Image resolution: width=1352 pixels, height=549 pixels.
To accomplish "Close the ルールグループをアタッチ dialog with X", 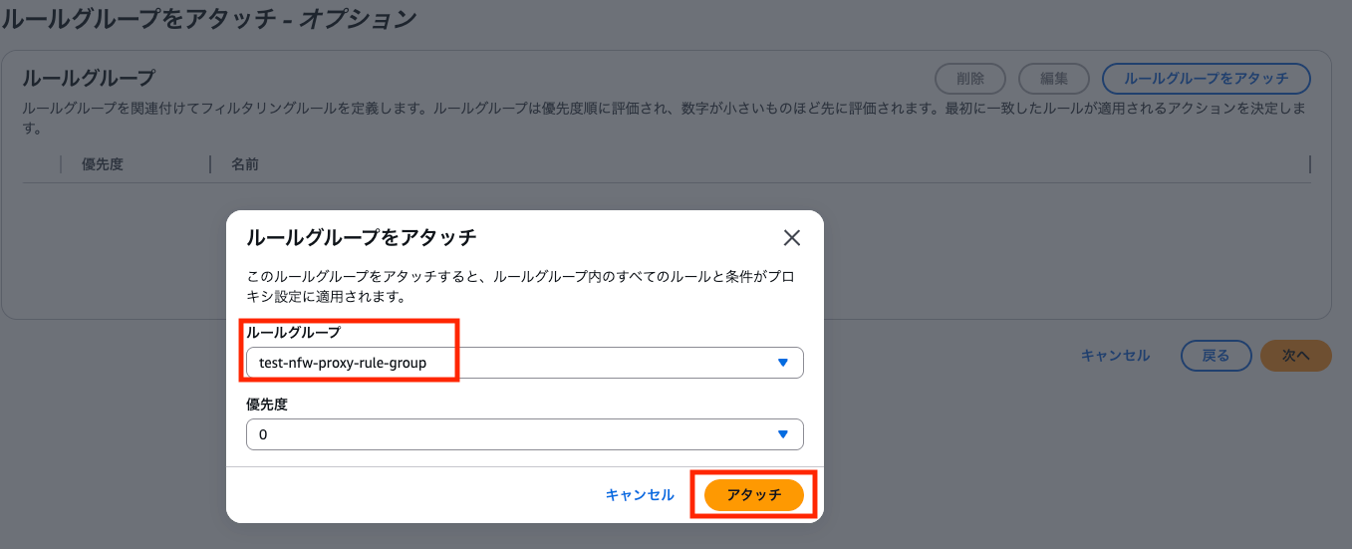I will pos(792,237).
